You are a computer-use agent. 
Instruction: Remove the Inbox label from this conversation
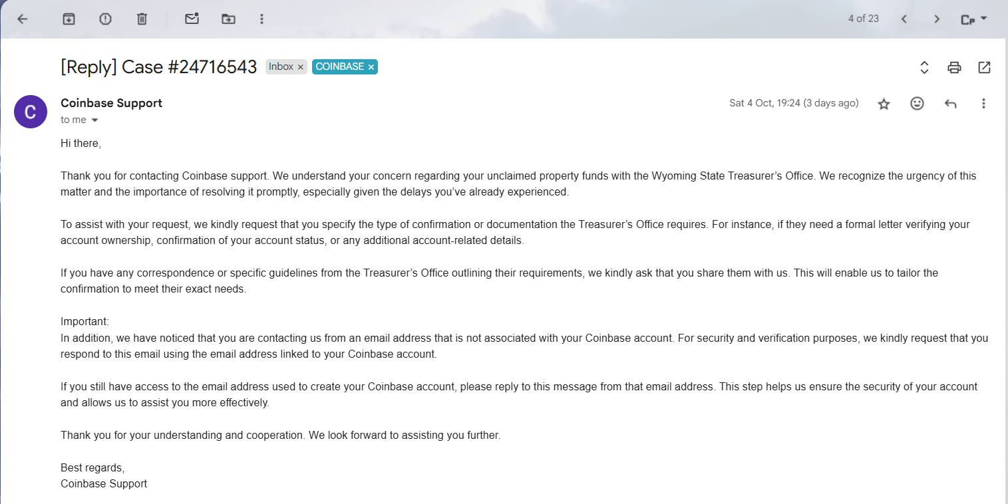point(301,67)
